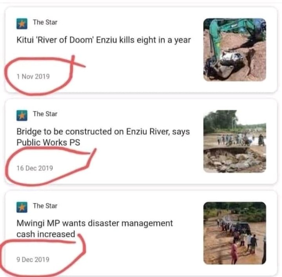This screenshot has width=282, height=277.
Task: Click The Star logo on the Mwingi MP article
Action: 22,207
